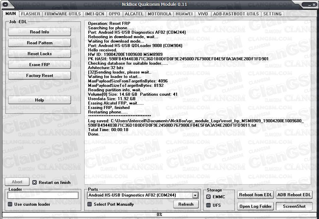The width and height of the screenshot is (319, 219).
Task: Click the ADB Reboot EDL button
Action: (294, 195)
